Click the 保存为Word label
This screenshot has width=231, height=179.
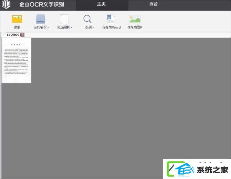tap(111, 27)
